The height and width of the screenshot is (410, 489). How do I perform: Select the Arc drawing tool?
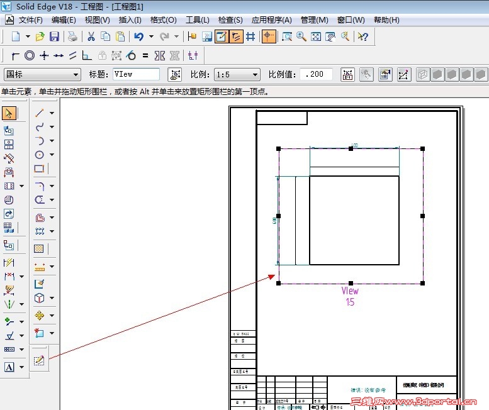pyautogui.click(x=39, y=141)
